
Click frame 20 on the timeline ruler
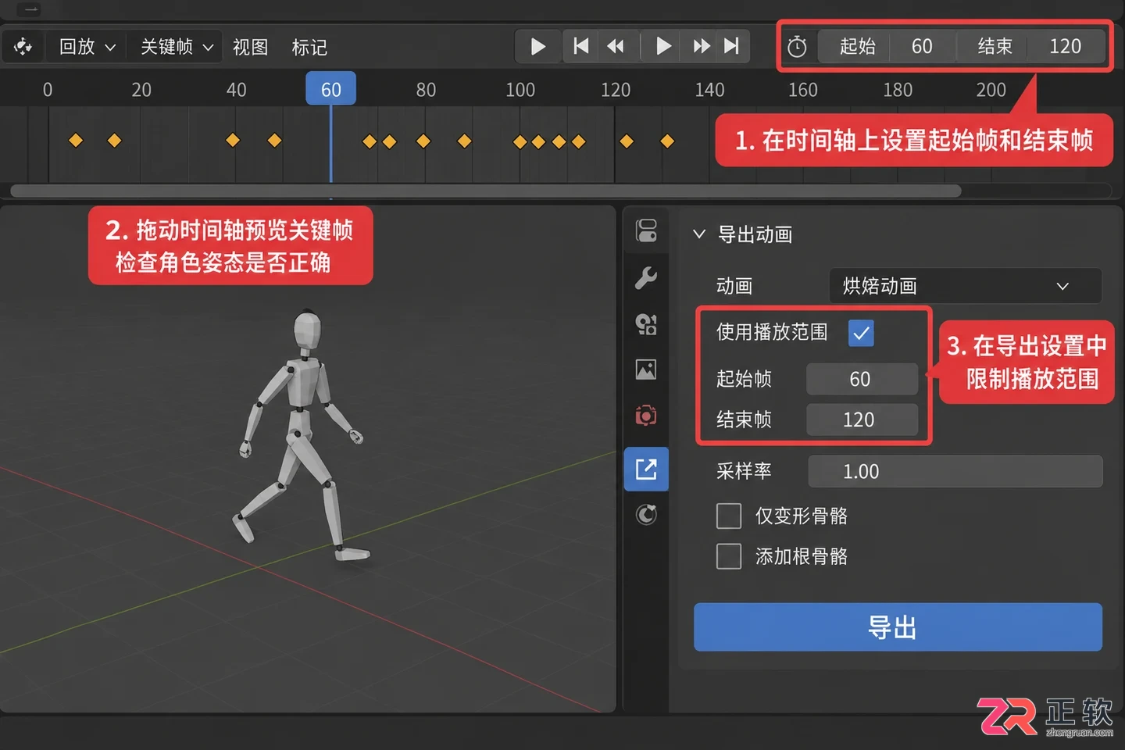[x=141, y=90]
